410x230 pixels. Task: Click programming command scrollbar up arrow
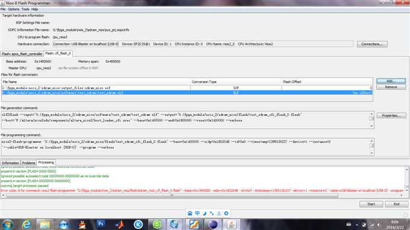[371, 141]
